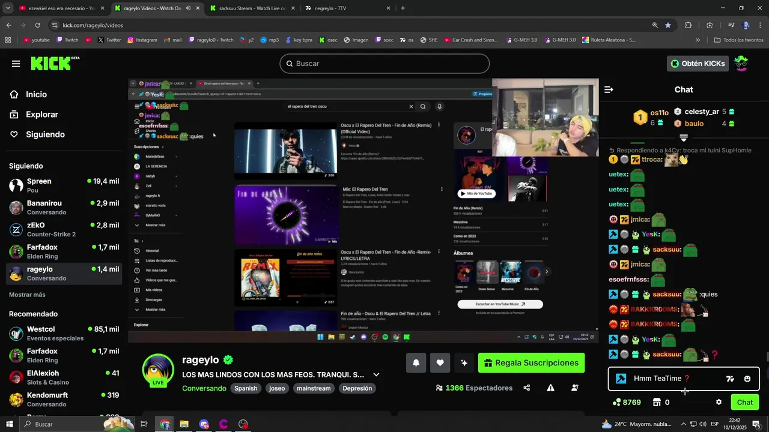Open the profile avatar at top right
This screenshot has height=432, width=769.
click(x=741, y=63)
